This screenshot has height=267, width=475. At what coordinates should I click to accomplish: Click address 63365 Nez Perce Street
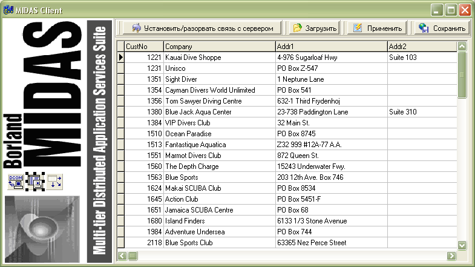point(332,243)
